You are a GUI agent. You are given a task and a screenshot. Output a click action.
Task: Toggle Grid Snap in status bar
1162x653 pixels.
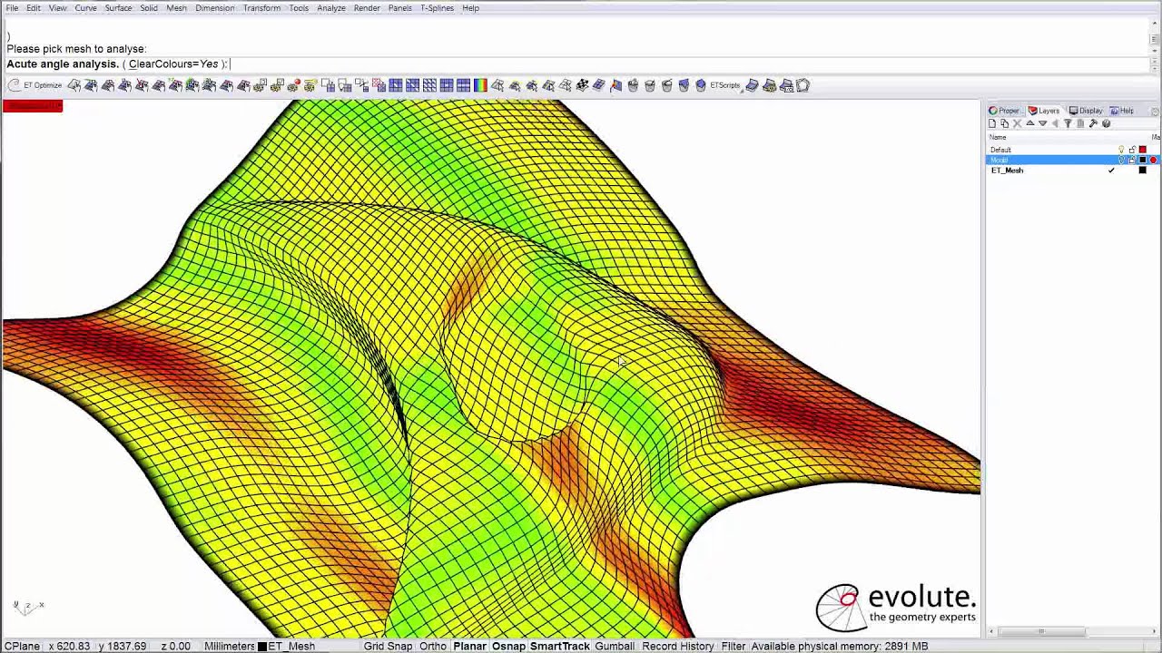pos(388,646)
